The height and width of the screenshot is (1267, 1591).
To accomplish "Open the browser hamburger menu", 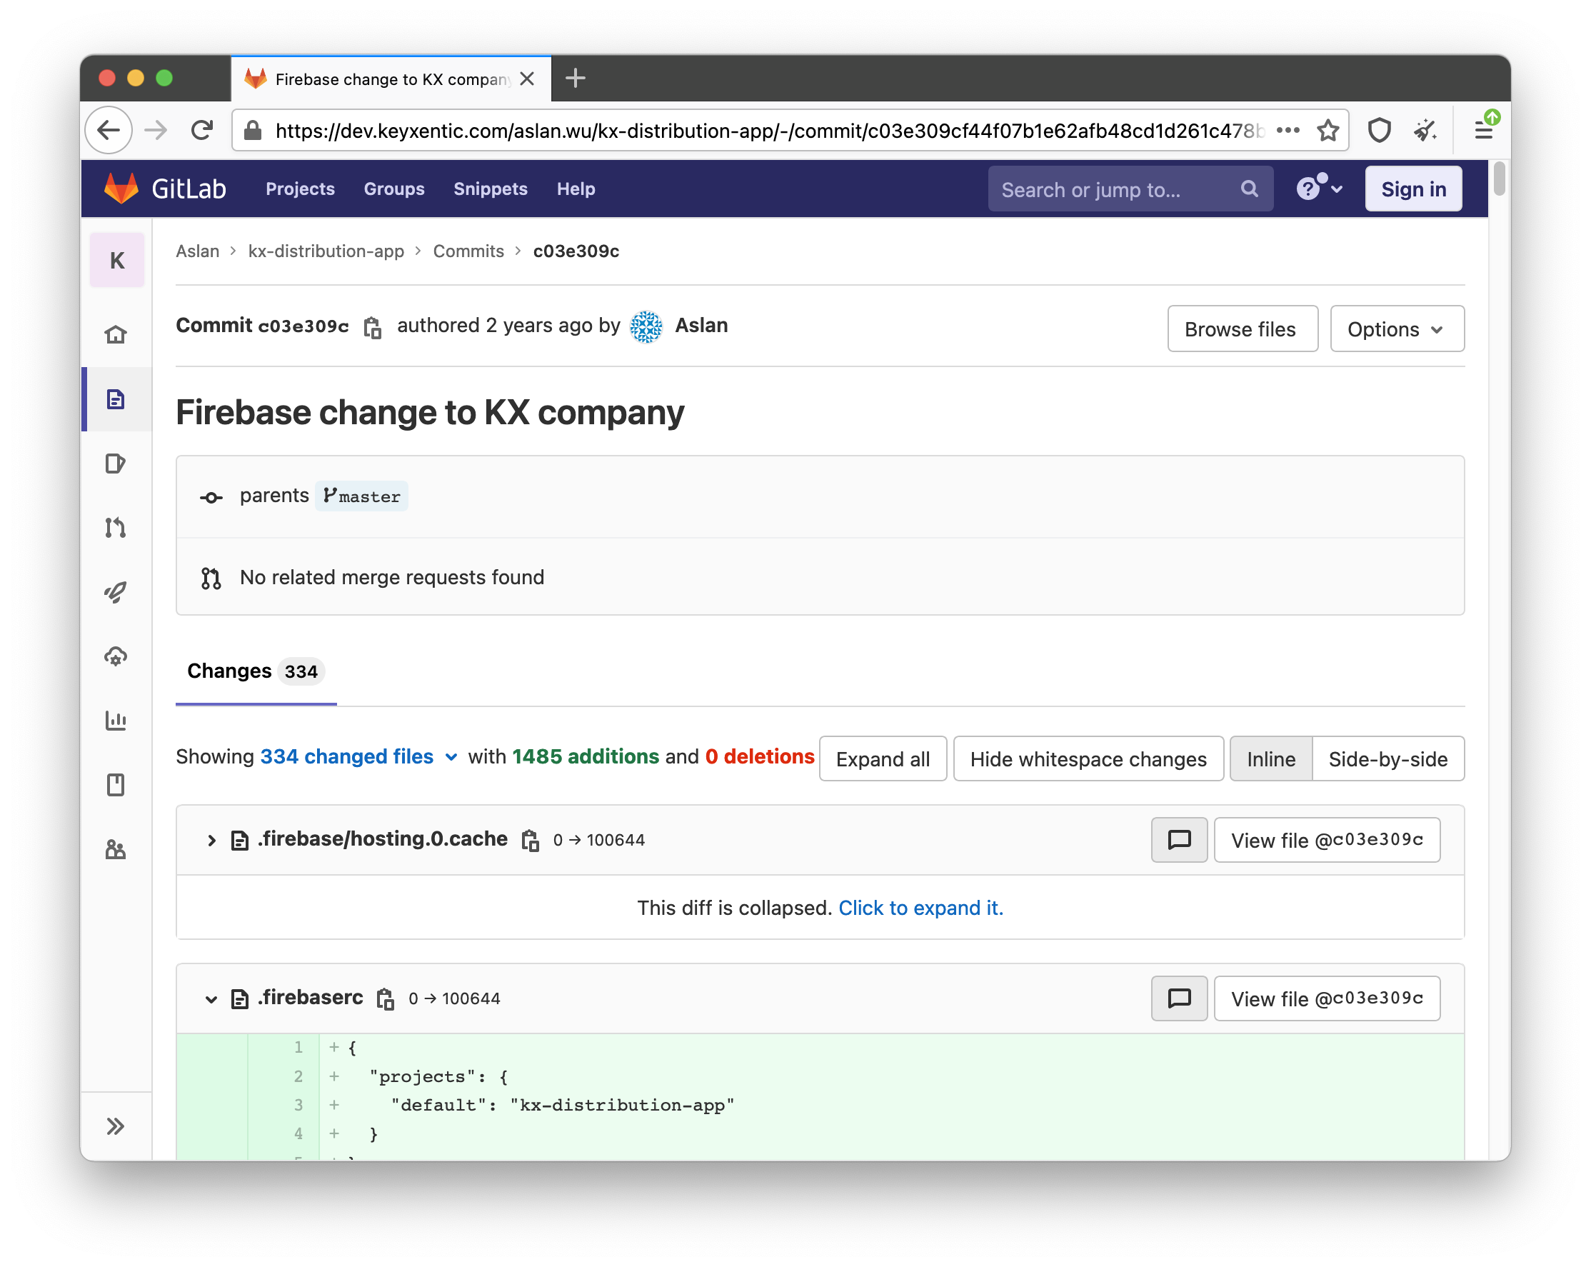I will pos(1483,131).
